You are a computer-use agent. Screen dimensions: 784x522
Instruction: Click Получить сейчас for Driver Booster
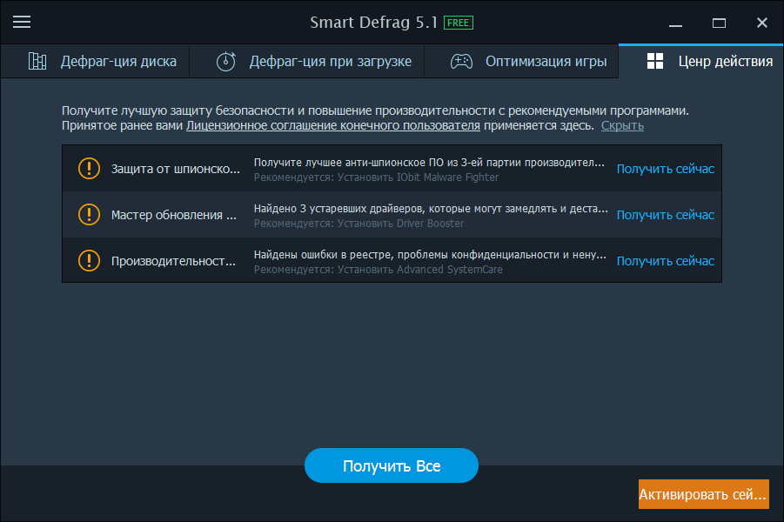pos(666,215)
